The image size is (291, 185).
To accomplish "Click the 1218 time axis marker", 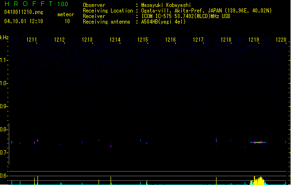I will point(226,40).
